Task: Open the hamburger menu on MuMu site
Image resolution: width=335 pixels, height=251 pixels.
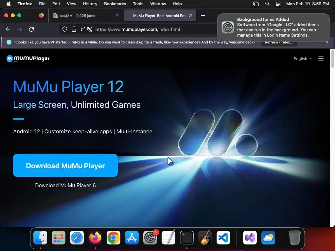Action: 321,59
